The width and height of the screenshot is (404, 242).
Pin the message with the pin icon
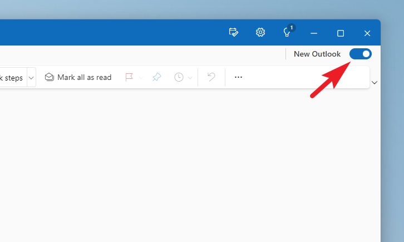click(x=157, y=77)
